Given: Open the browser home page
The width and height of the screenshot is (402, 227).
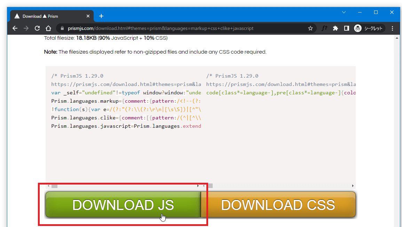Looking at the screenshot, I should 48,29.
